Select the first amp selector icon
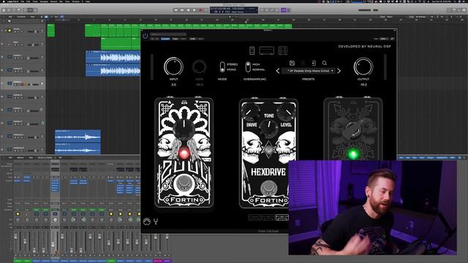Screen dimensions: 468x263 (254, 218)
